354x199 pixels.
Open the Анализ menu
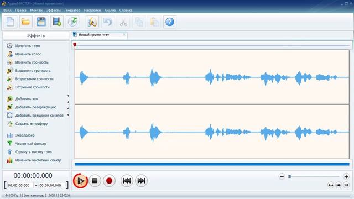pos(110,10)
